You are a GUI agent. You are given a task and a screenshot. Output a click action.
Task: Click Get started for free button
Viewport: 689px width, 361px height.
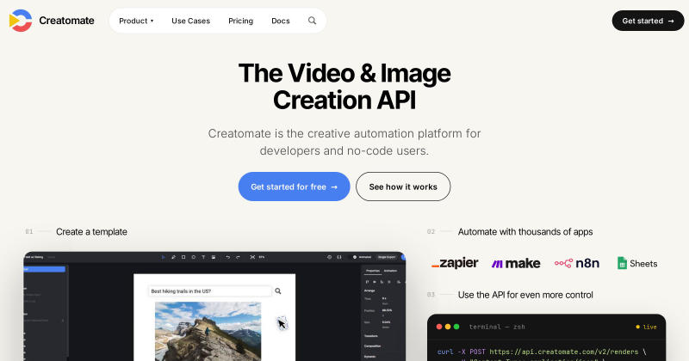click(x=294, y=187)
